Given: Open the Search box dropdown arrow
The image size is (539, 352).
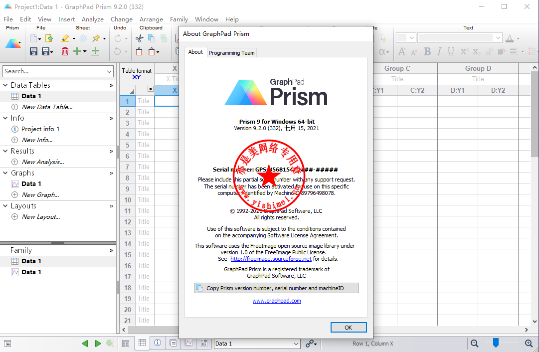Looking at the screenshot, I should point(109,71).
